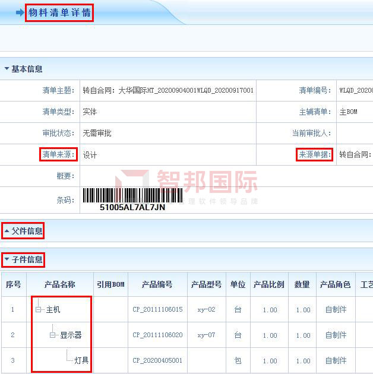Click the 来源单据 value 转自合同
Viewport: 373px width, 374px height.
click(x=356, y=154)
